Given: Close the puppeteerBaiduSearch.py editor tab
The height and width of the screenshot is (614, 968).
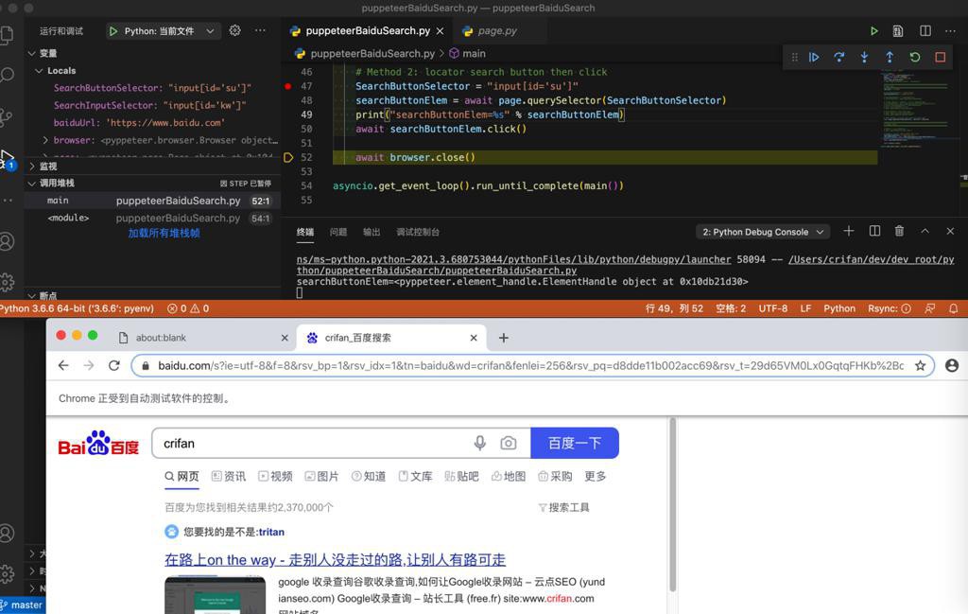Looking at the screenshot, I should point(440,31).
